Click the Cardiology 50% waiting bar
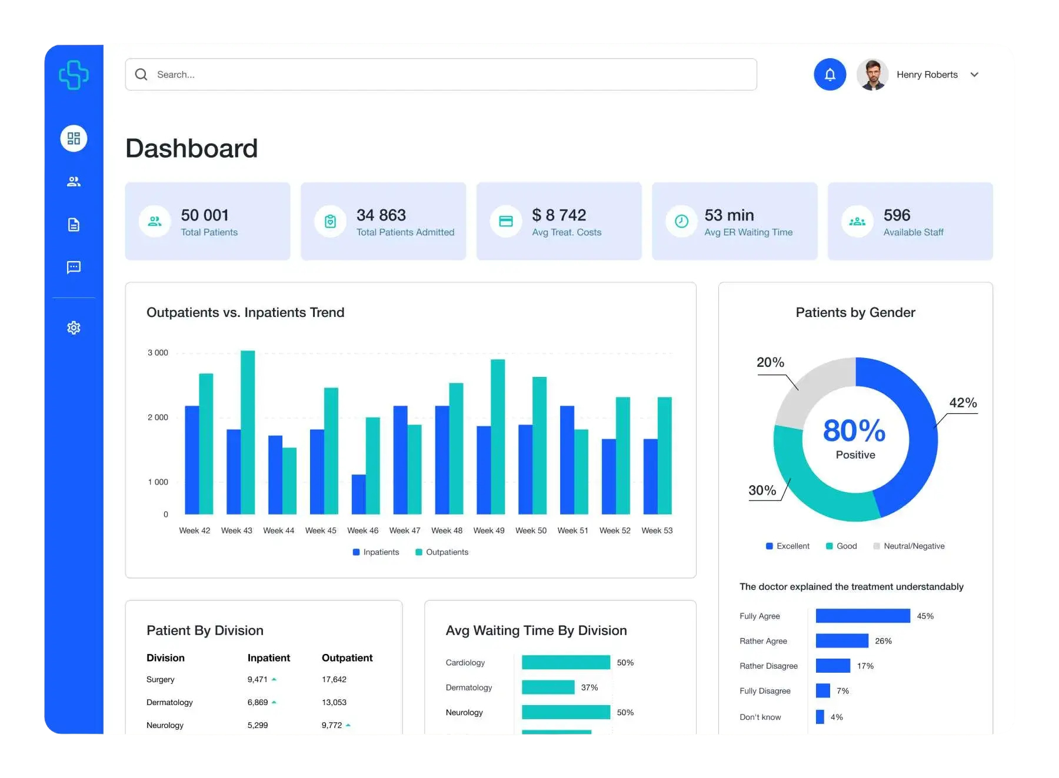The image size is (1059, 778). pyautogui.click(x=566, y=662)
